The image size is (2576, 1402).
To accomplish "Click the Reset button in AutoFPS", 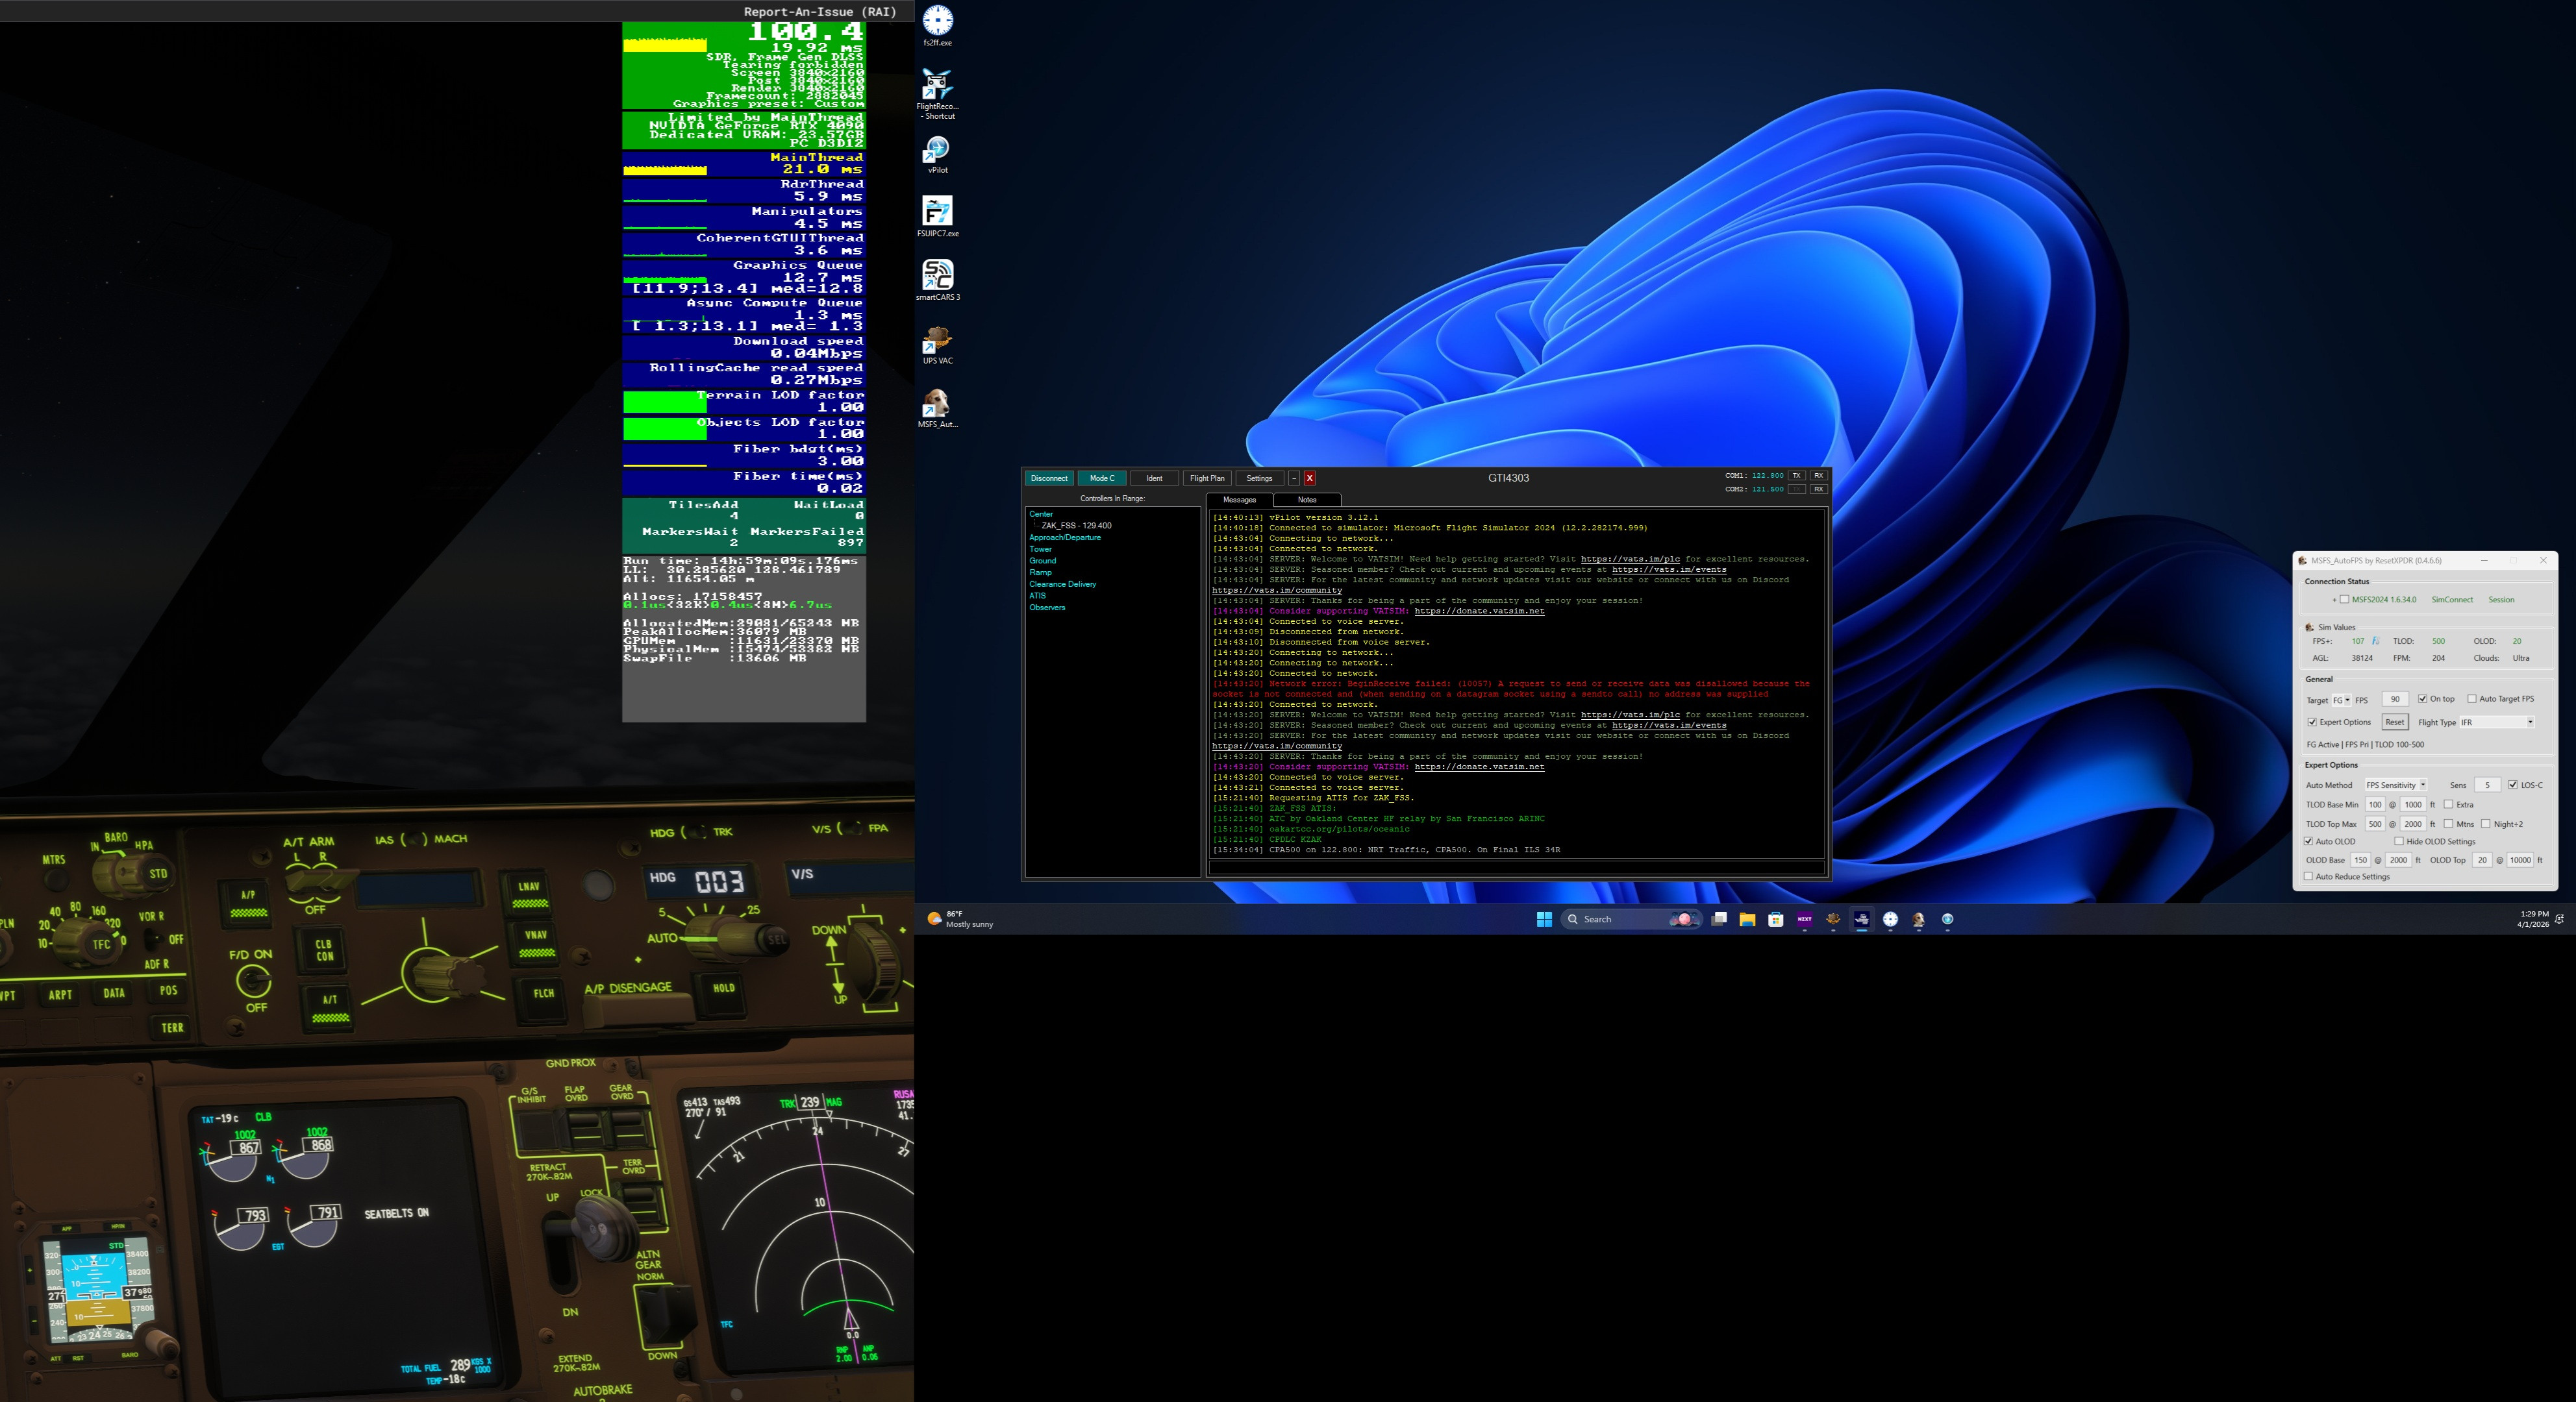I will [x=2394, y=722].
